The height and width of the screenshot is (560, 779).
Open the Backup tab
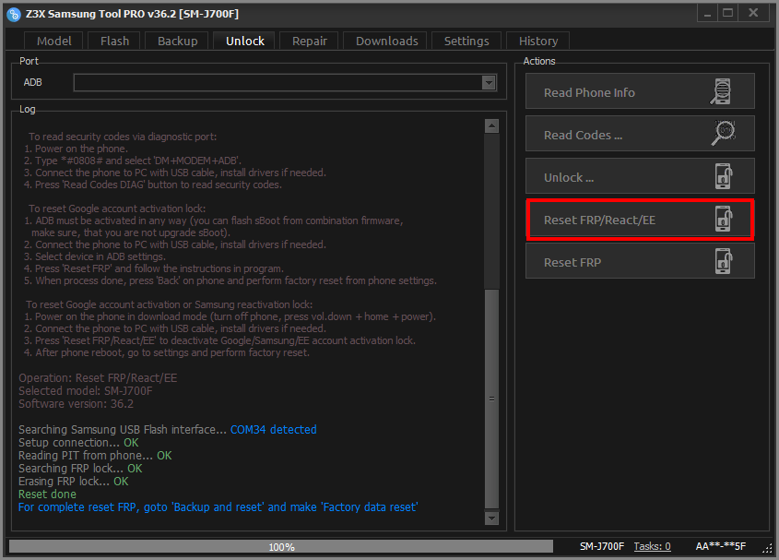(x=177, y=41)
